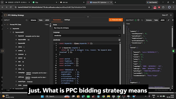Image resolution: width=176 pixels, height=99 pixels.
Task: Open the browser extensions puzzle icon
Action: pyautogui.click(x=163, y=7)
